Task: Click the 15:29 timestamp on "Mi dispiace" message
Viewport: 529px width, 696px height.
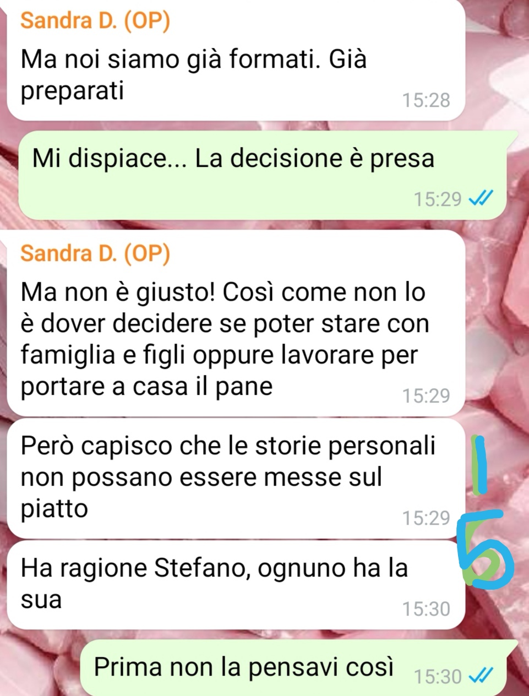Action: pyautogui.click(x=438, y=198)
